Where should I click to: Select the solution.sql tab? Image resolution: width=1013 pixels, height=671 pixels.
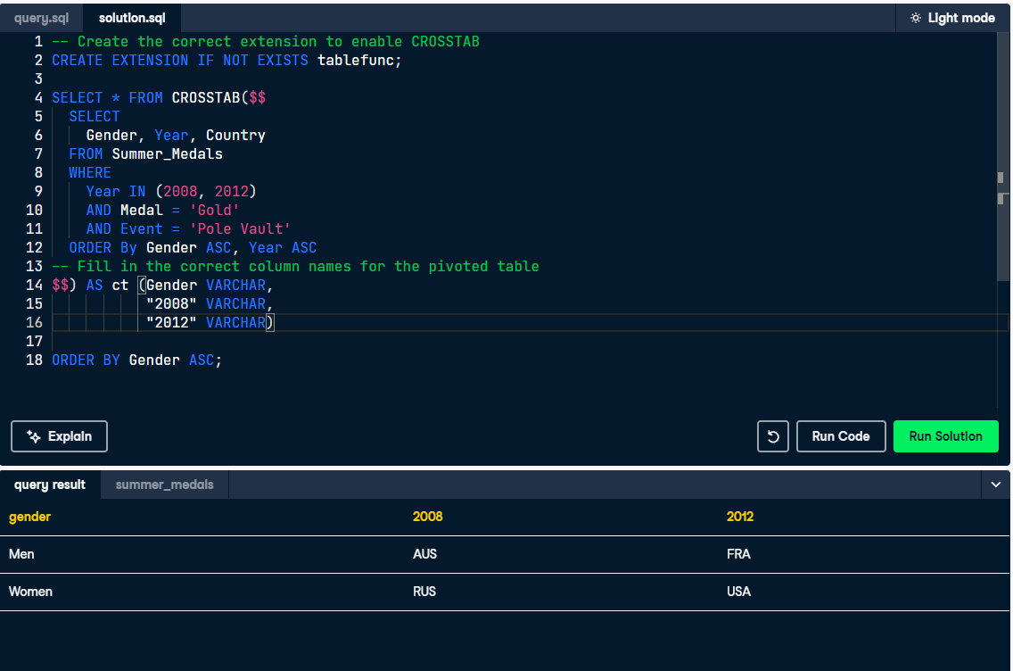pos(132,18)
